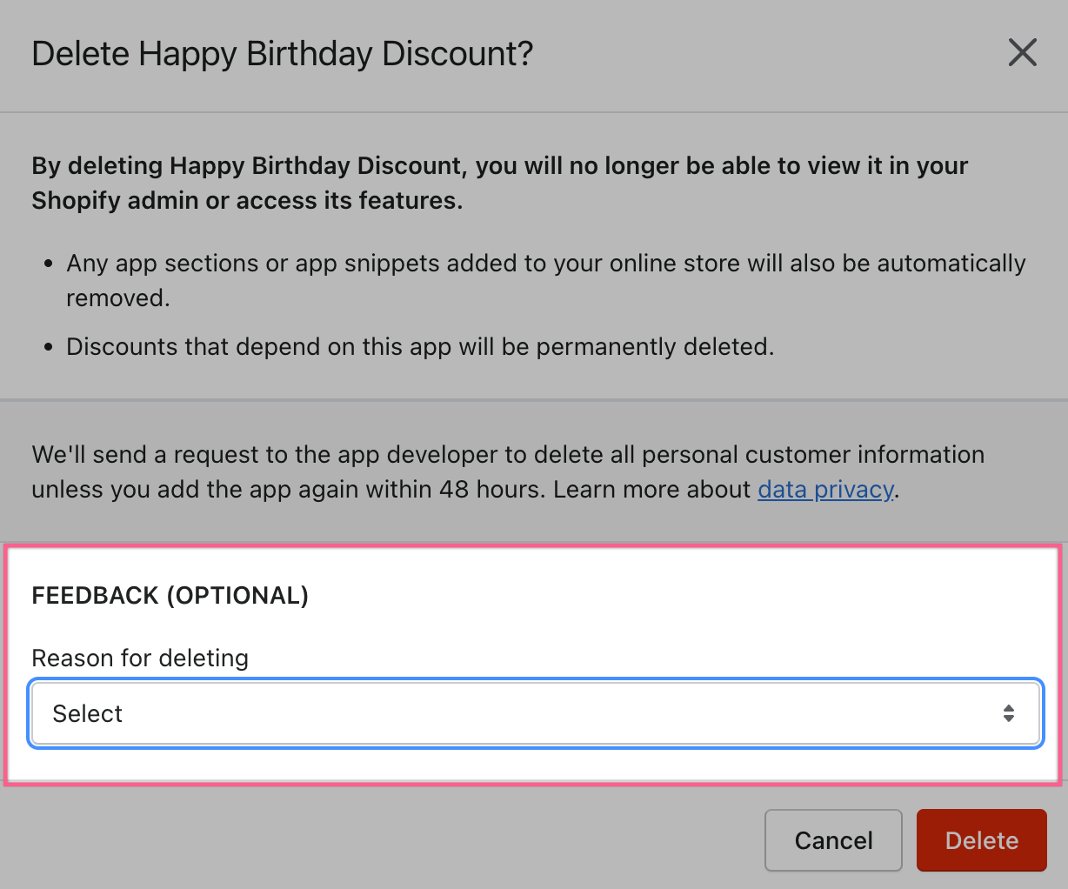Click the '48 hours' text in notice
Viewport: 1068px width, 889px height.
491,490
